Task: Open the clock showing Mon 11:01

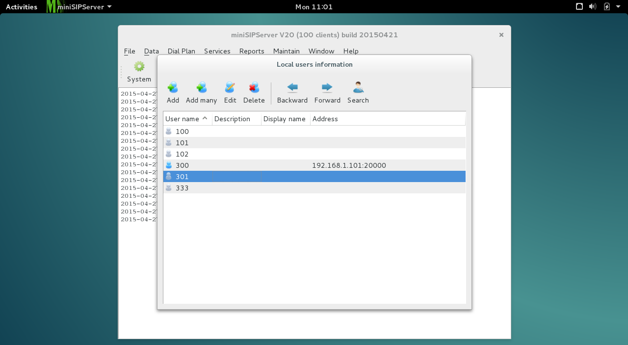Action: [314, 7]
